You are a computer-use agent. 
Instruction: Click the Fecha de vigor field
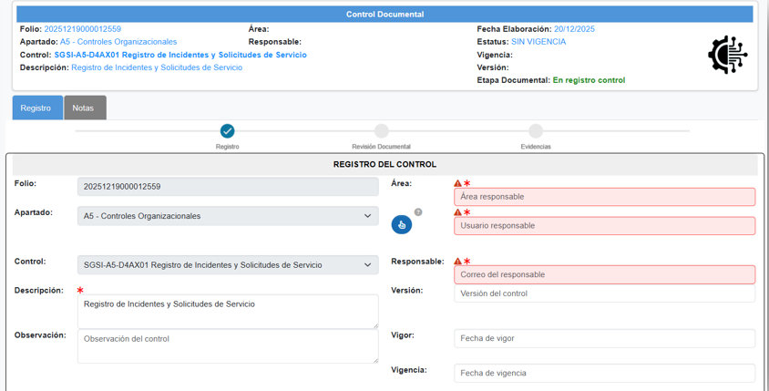point(604,338)
